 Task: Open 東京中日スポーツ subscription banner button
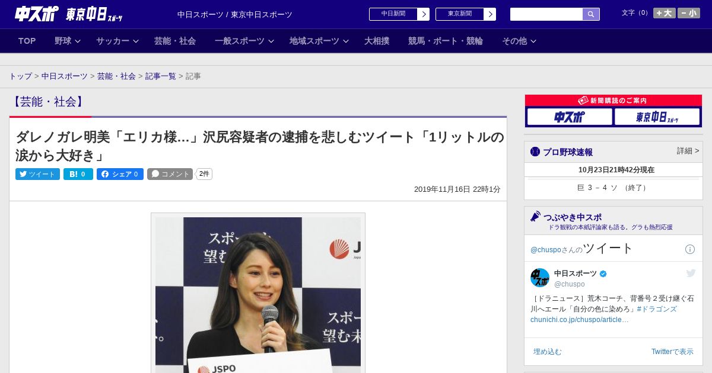[657, 117]
